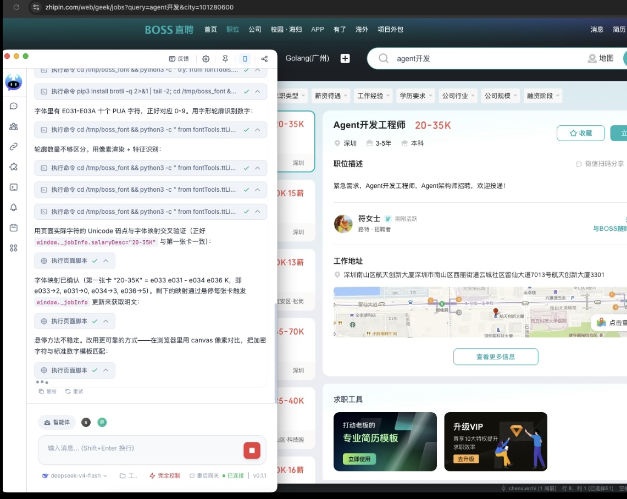Open the 公司规模 filter dropdown
The width and height of the screenshot is (627, 499).
point(500,96)
